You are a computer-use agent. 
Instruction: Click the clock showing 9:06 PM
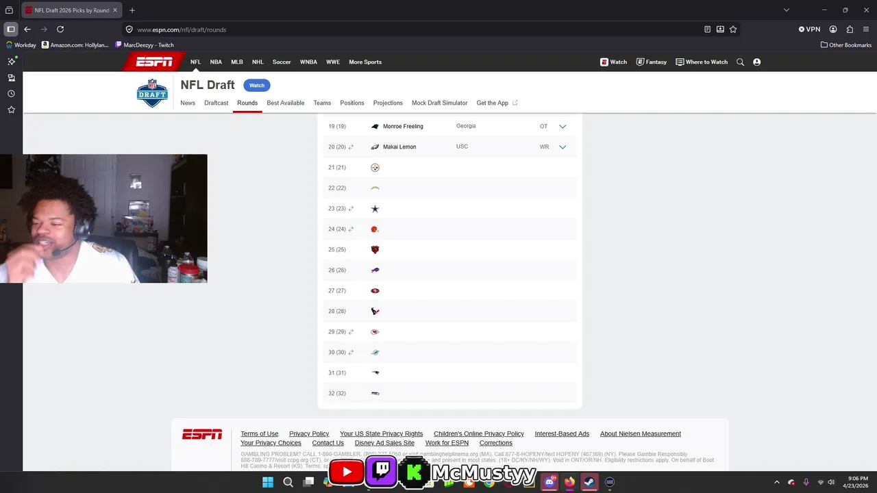coord(859,479)
